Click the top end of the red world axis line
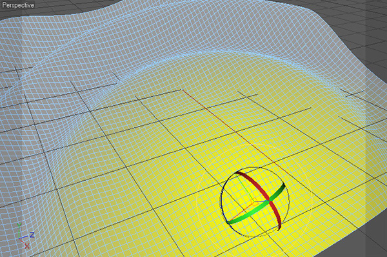The height and width of the screenshot is (257, 387). pos(183,90)
